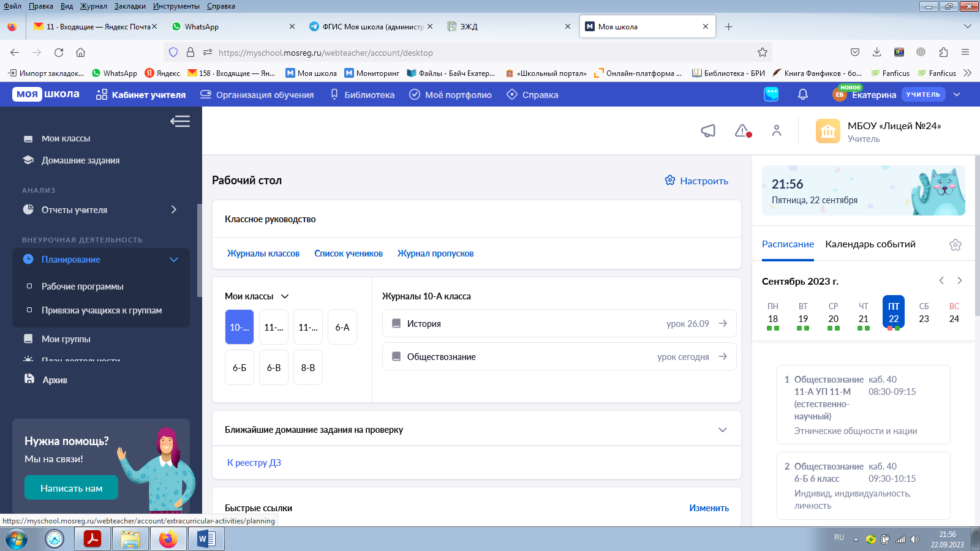Open file explorer folder in taskbar

coord(130,539)
